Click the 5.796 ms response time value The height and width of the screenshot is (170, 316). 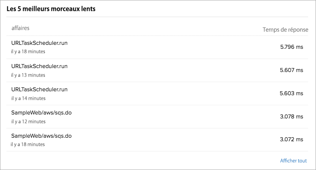(x=291, y=47)
